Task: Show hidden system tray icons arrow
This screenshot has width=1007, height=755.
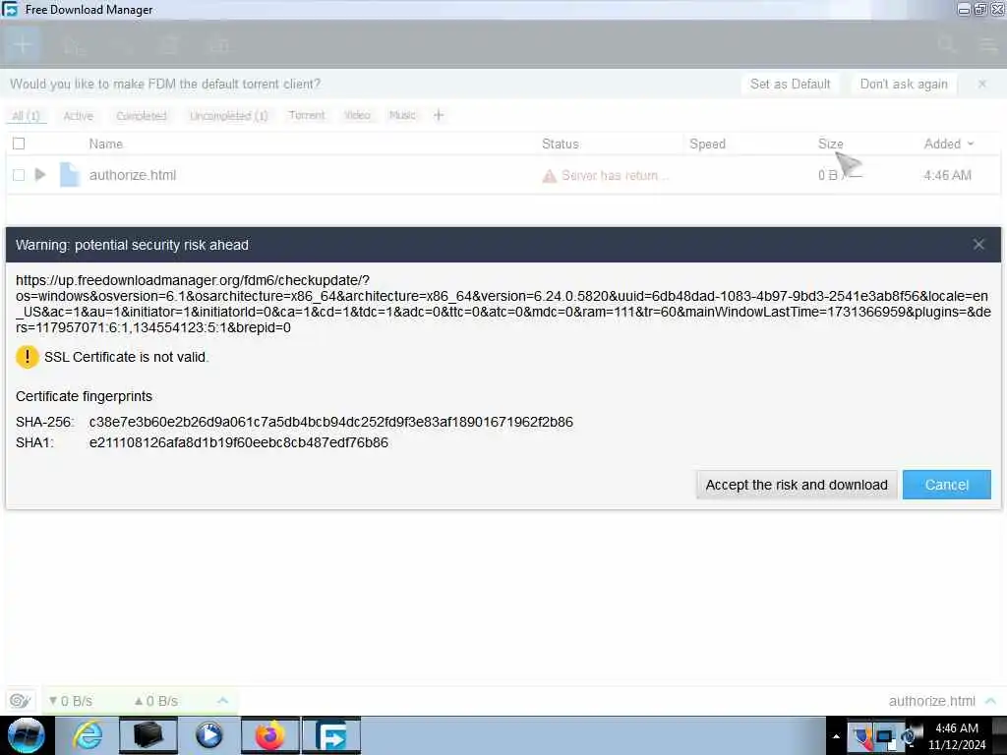Action: 836,736
